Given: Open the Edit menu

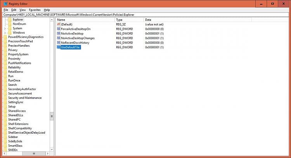Looking at the screenshot, I should (x=14, y=10).
